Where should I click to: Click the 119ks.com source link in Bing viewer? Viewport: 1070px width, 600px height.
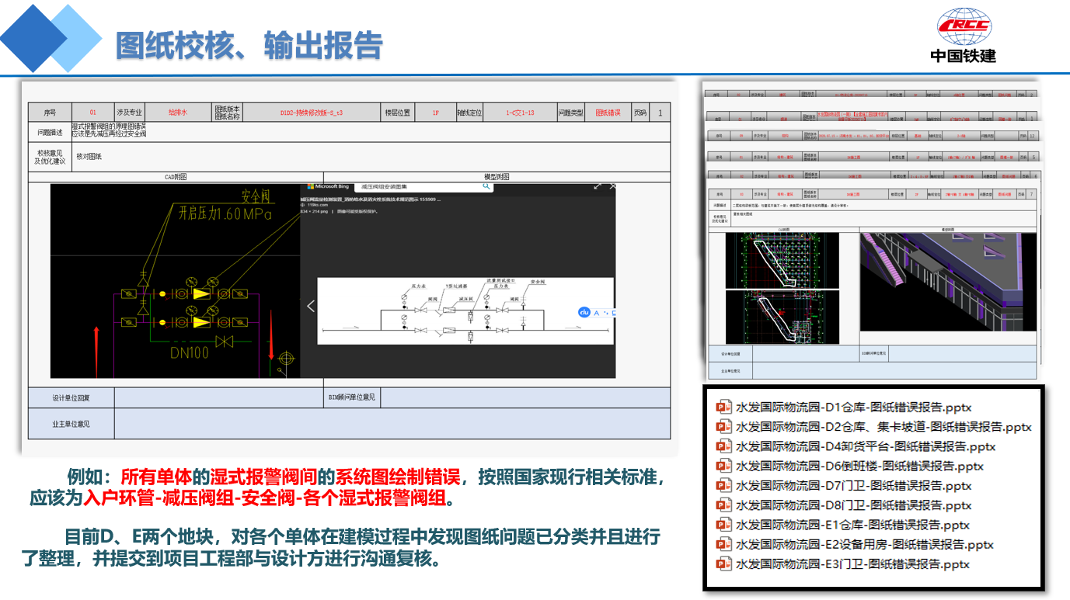pyautogui.click(x=319, y=205)
